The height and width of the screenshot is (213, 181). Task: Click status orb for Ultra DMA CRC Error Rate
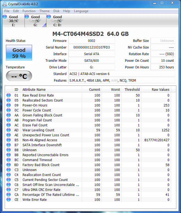(9, 190)
